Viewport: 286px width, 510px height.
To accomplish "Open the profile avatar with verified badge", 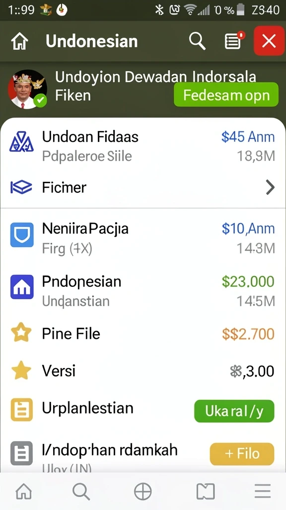I will (x=28, y=89).
